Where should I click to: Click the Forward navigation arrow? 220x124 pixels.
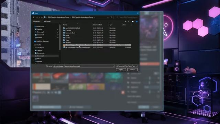pos(37,17)
